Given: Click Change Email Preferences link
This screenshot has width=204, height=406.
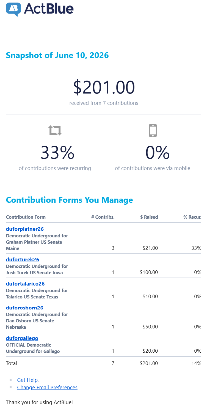Looking at the screenshot, I should pos(47,387).
